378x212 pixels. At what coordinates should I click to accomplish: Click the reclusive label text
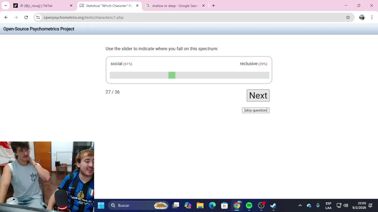pos(249,64)
